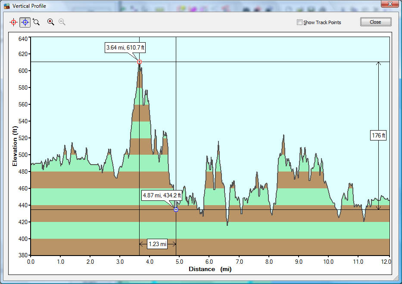Click the '4.87 mi, 434.2 ft' callout label
Screen dimensions: 402x284
(162, 195)
